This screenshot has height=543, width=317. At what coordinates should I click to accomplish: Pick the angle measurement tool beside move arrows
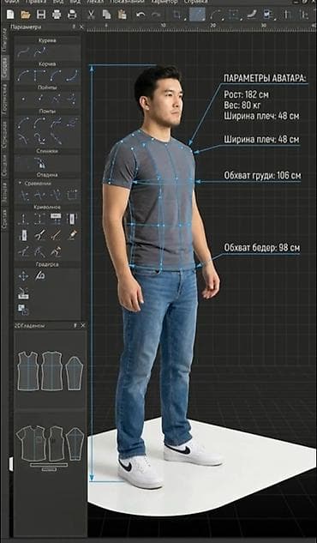tap(40, 276)
